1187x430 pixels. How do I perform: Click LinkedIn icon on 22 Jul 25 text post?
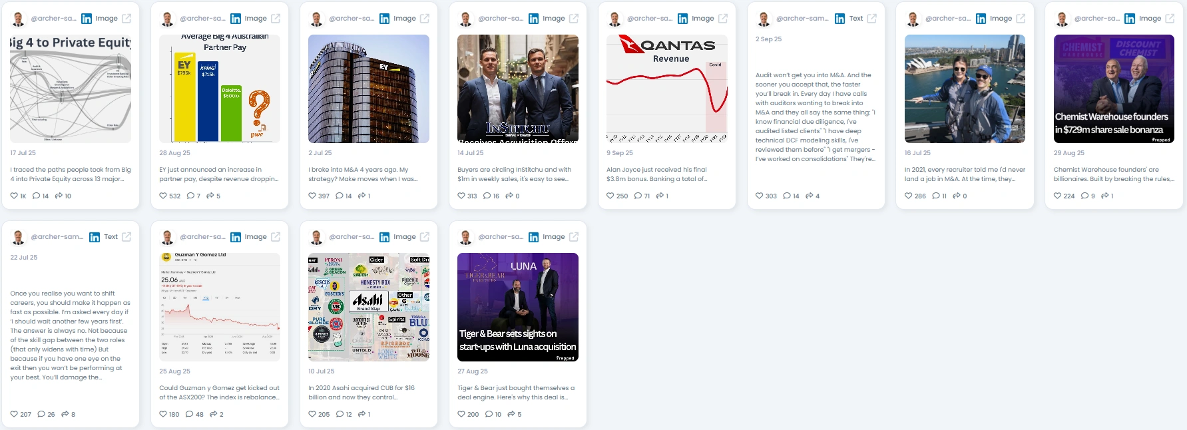[95, 237]
